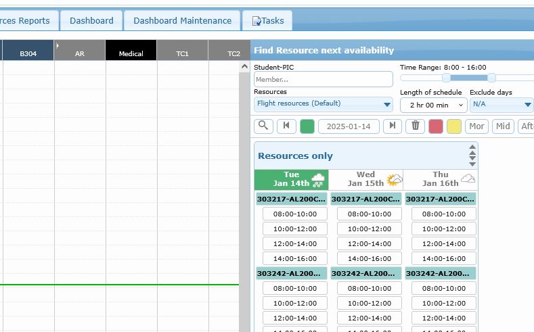Open the Exclude days dropdown
Viewport: 534px width, 332px height.
[502, 104]
